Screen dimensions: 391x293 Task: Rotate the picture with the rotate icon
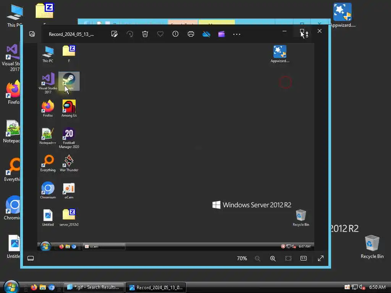[x=130, y=34]
